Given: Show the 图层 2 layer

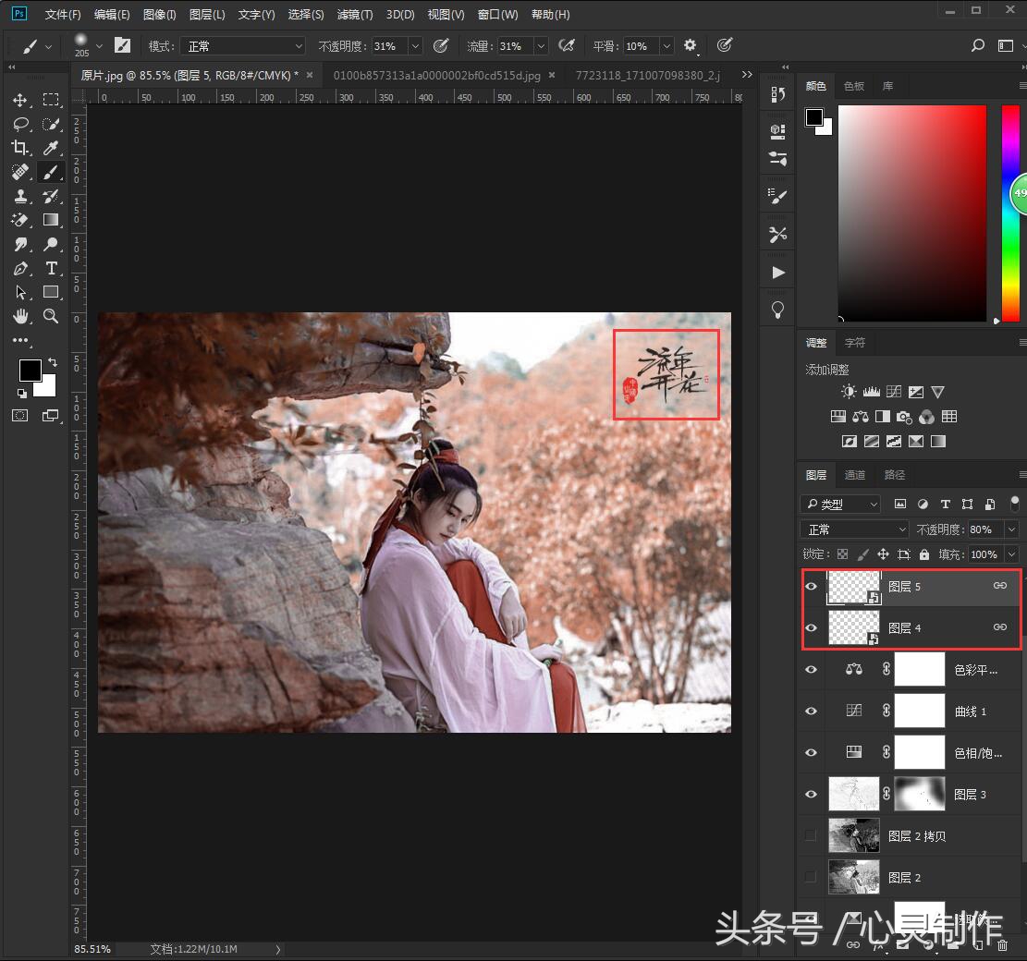Looking at the screenshot, I should pyautogui.click(x=811, y=876).
